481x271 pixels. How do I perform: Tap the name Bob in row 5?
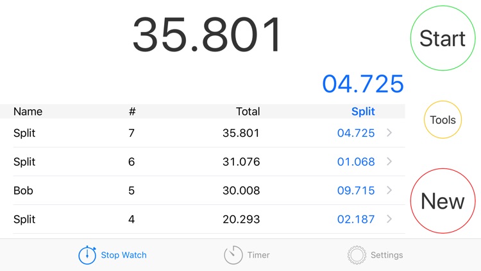(x=23, y=191)
